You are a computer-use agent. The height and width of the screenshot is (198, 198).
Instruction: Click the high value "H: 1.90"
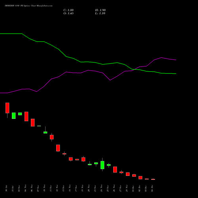pos(100,10)
